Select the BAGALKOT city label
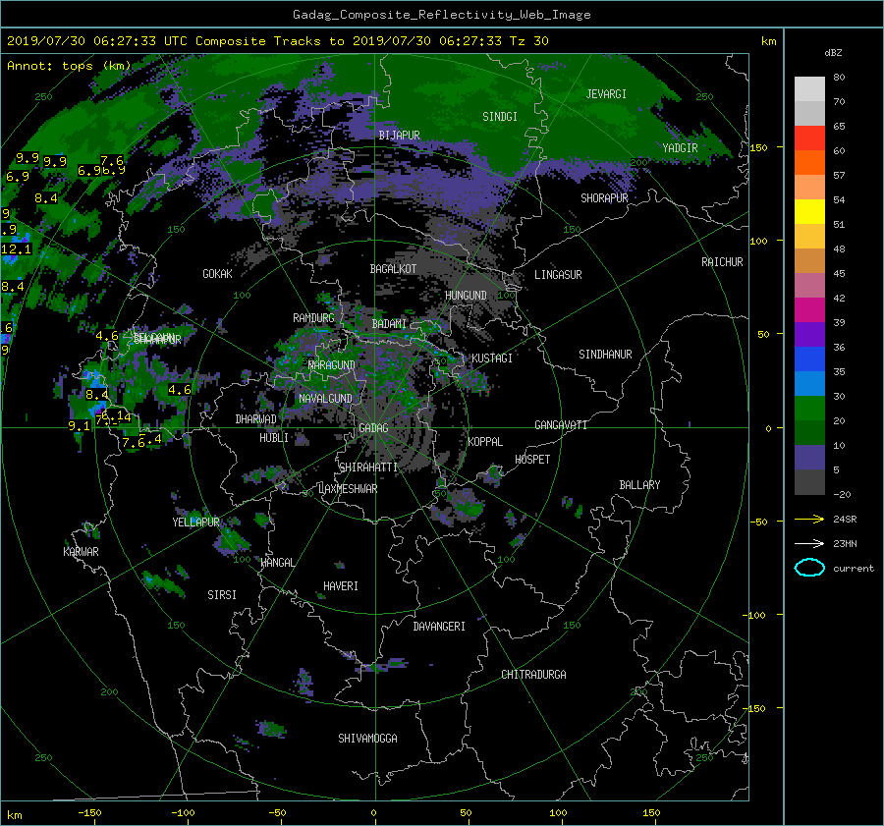The width and height of the screenshot is (884, 826). click(x=393, y=269)
